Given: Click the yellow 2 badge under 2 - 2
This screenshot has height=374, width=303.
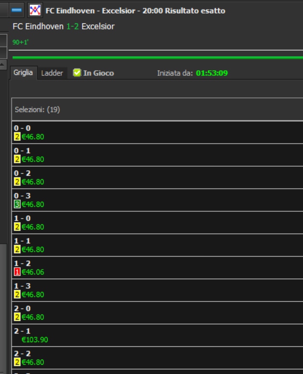Looking at the screenshot, I should (17, 362).
